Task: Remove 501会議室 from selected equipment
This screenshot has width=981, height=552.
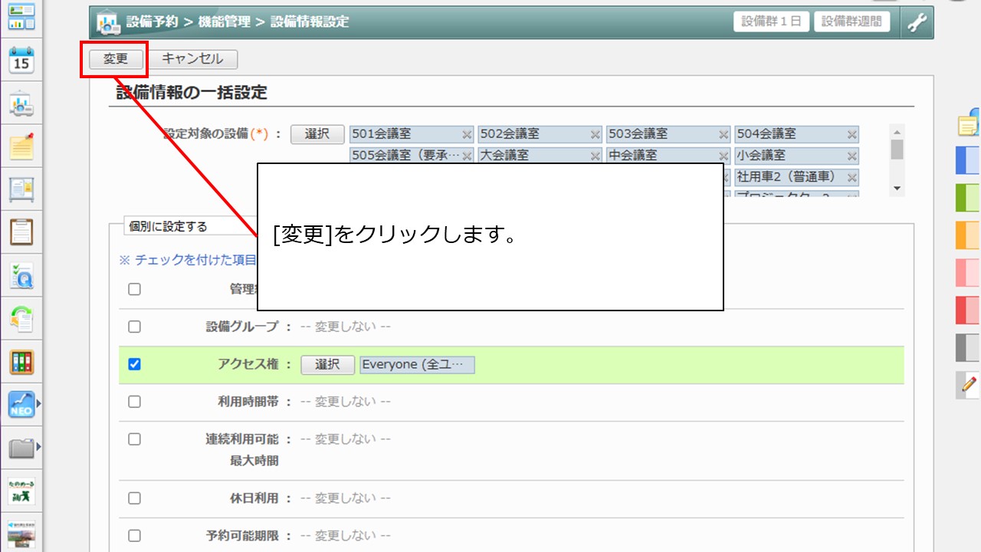Action: 467,135
